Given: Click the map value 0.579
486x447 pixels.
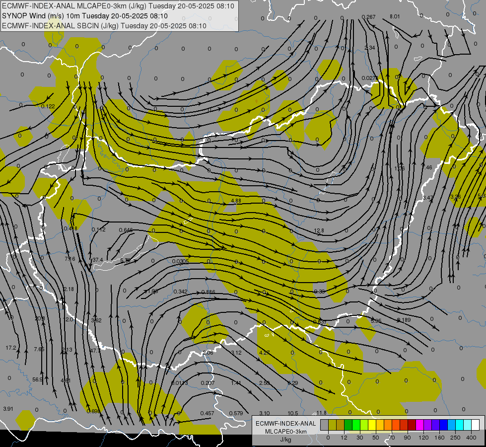Looking at the screenshot, I should click(236, 413).
